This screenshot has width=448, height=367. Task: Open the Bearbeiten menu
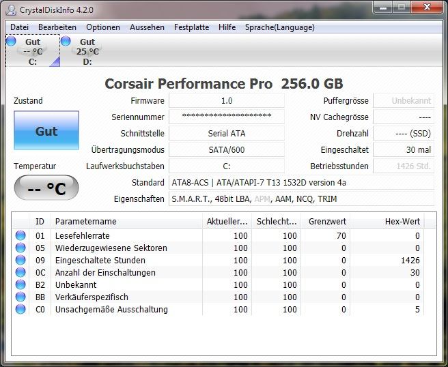[x=57, y=27]
